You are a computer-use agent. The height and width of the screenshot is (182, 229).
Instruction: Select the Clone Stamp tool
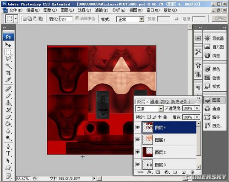[x=8, y=103]
